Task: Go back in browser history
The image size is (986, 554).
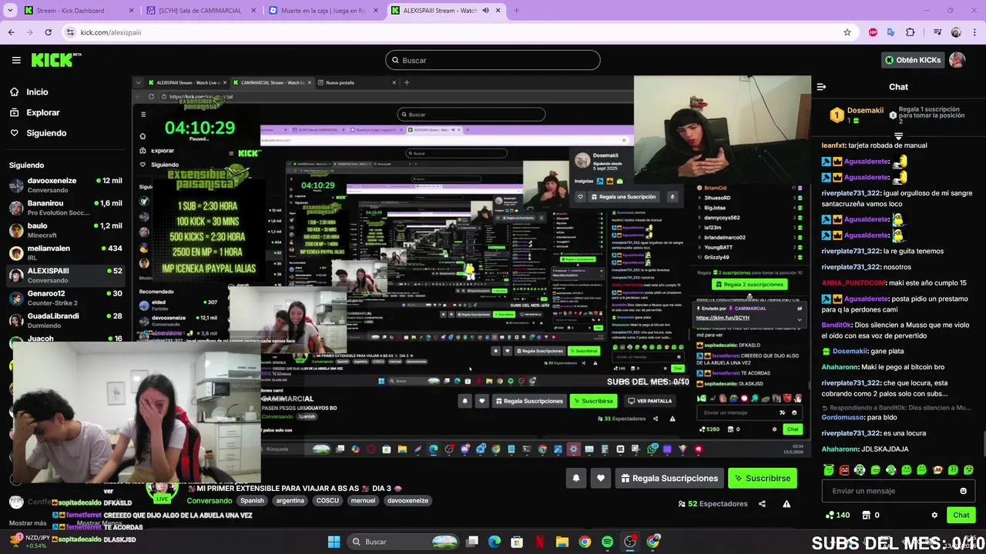Action: click(11, 32)
